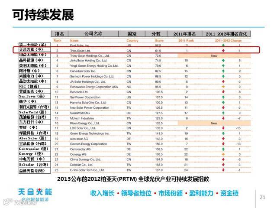Click the red down arrow in Trina Solar row

coord(223,51)
